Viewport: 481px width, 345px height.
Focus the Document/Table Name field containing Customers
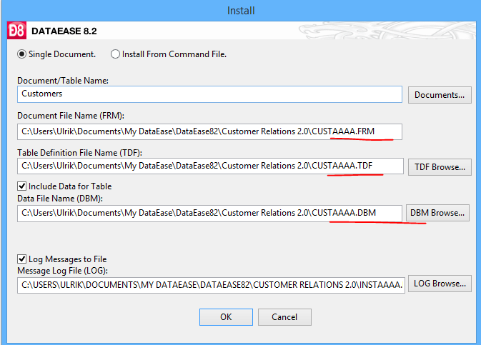point(210,94)
